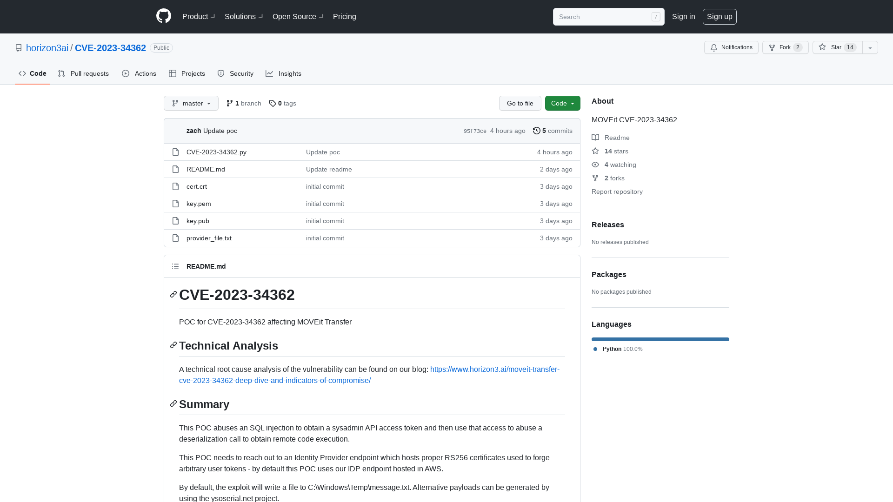Image resolution: width=893 pixels, height=502 pixels.
Task: Click the horizon3ai technical analysis link
Action: (x=369, y=375)
